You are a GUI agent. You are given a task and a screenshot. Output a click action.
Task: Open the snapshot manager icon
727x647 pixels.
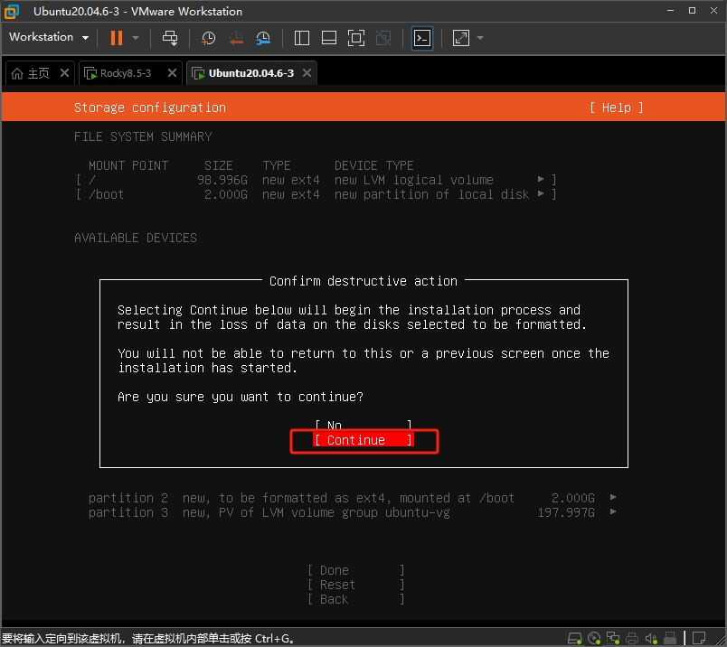[263, 38]
